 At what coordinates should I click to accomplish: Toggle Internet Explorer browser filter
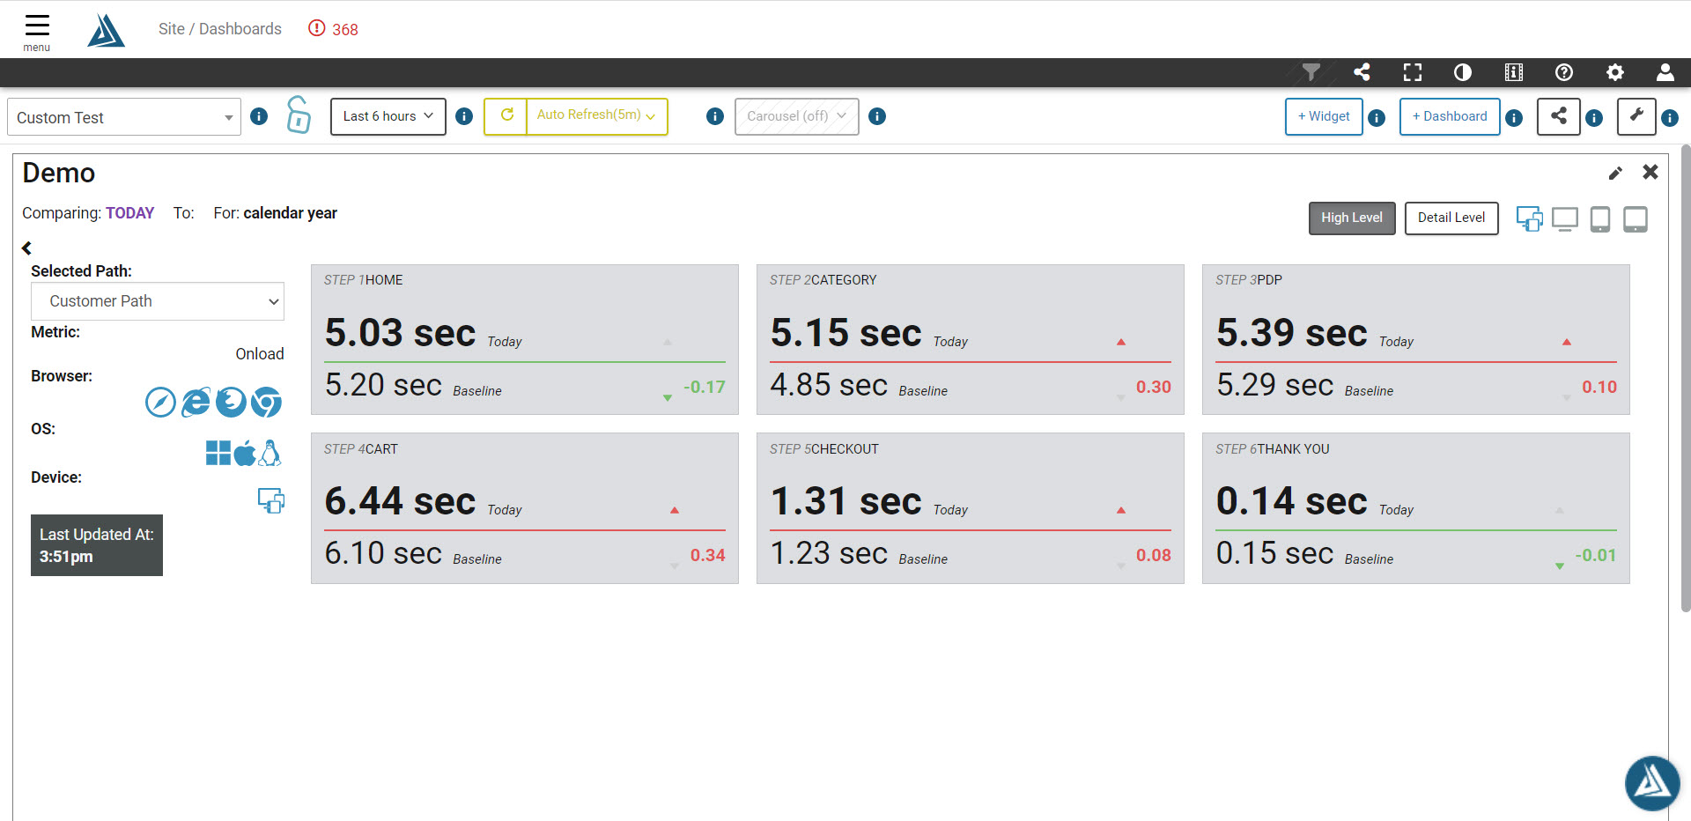pos(196,403)
